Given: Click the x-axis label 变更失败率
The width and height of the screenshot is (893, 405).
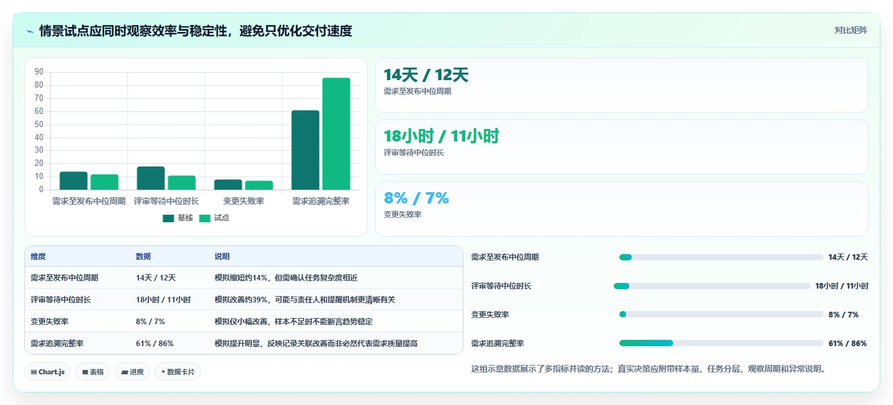Looking at the screenshot, I should pos(244,201).
